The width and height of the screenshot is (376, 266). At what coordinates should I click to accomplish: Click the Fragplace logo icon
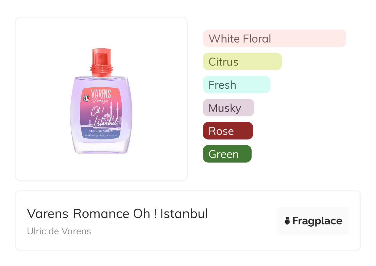[287, 221]
